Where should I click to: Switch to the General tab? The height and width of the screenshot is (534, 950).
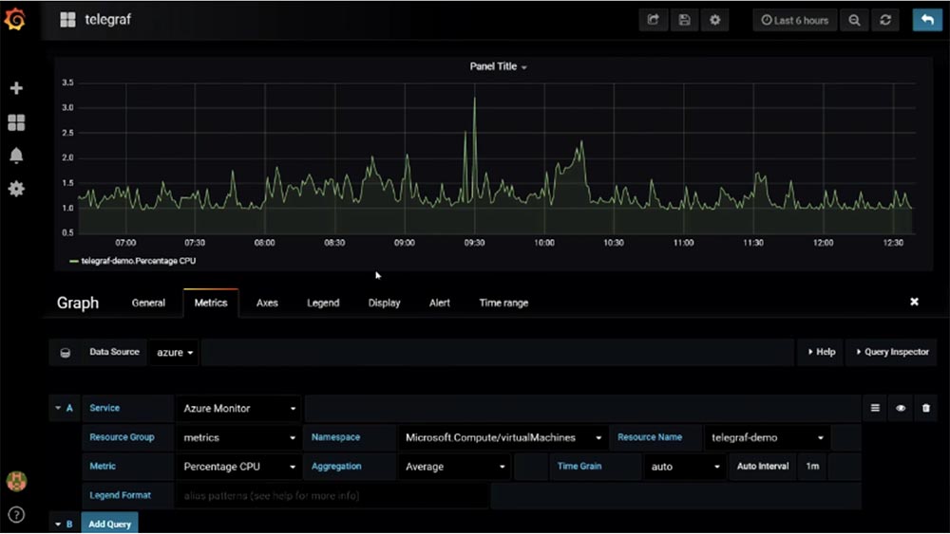point(148,303)
